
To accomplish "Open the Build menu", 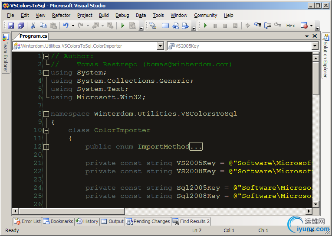I will click(104, 15).
